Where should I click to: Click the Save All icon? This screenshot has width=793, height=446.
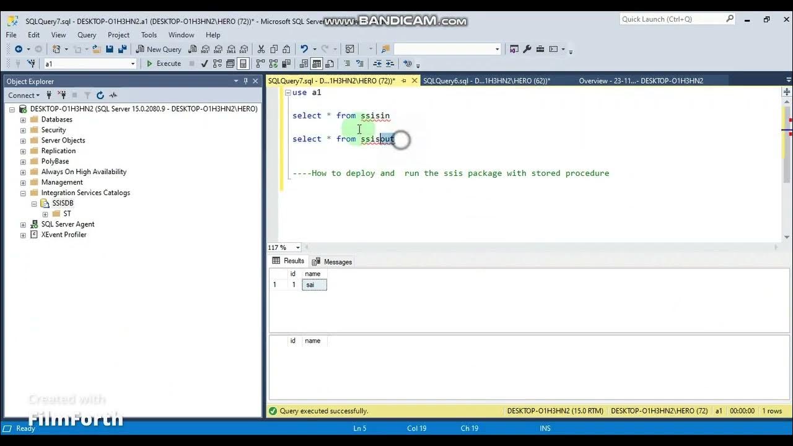click(x=123, y=49)
